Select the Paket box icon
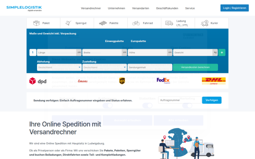The height and width of the screenshot is (159, 255). click(37, 23)
